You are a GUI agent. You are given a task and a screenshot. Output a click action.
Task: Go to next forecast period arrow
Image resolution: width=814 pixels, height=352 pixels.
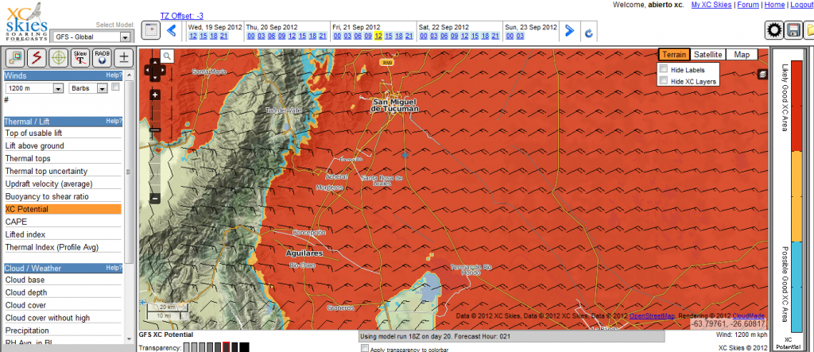[568, 31]
